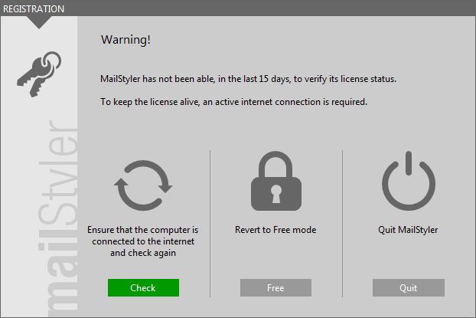Click the padlock icon
Viewport: 476px width, 318px height.
tap(276, 181)
